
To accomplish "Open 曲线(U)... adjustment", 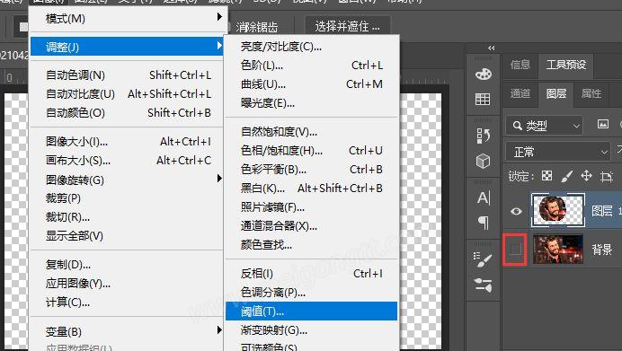I will tap(311, 84).
